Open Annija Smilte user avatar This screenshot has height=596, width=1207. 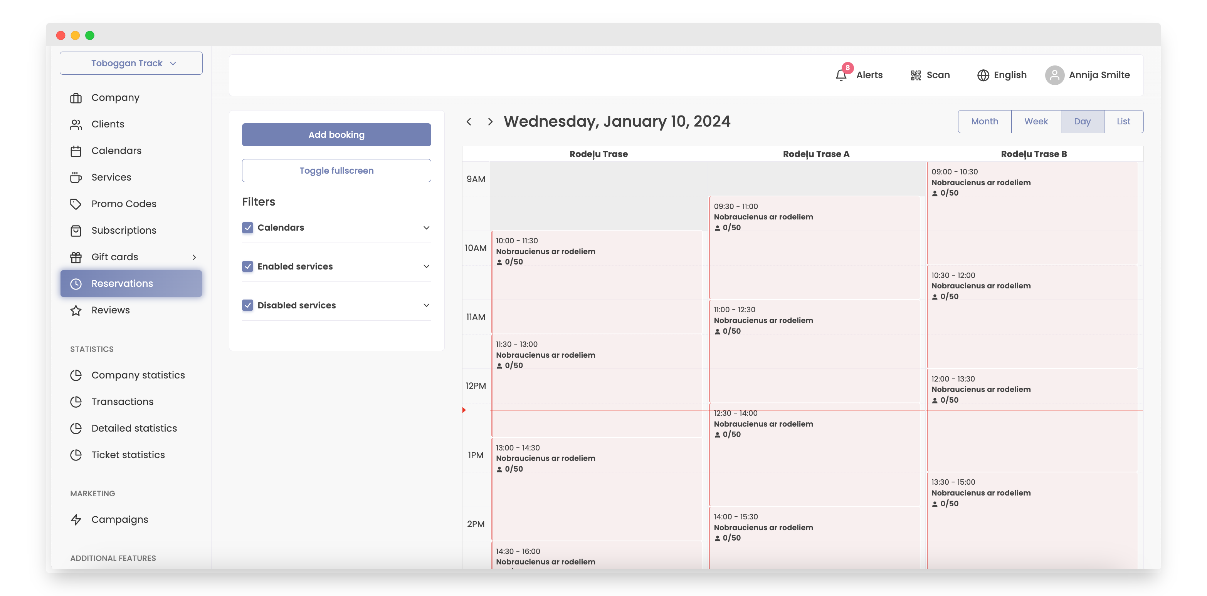point(1054,75)
